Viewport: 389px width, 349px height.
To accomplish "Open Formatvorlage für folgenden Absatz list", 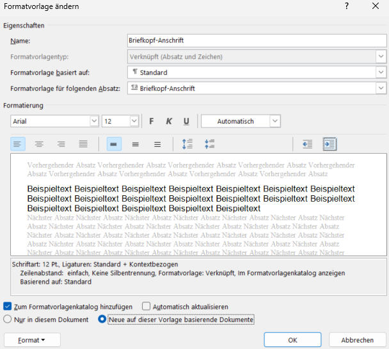I will 381,88.
